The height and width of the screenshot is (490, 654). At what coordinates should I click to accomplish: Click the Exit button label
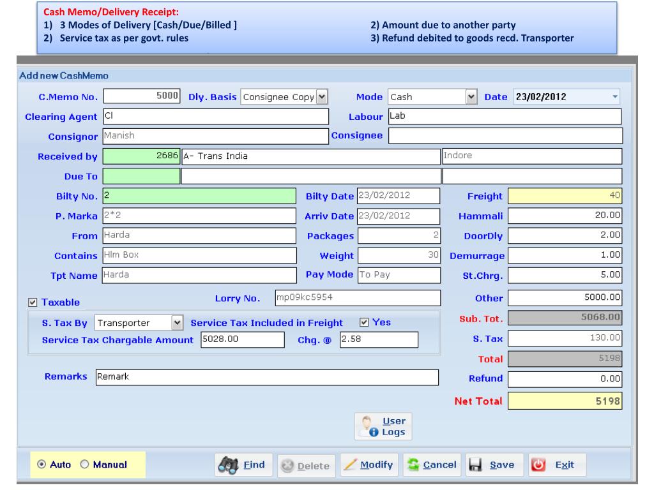(565, 464)
